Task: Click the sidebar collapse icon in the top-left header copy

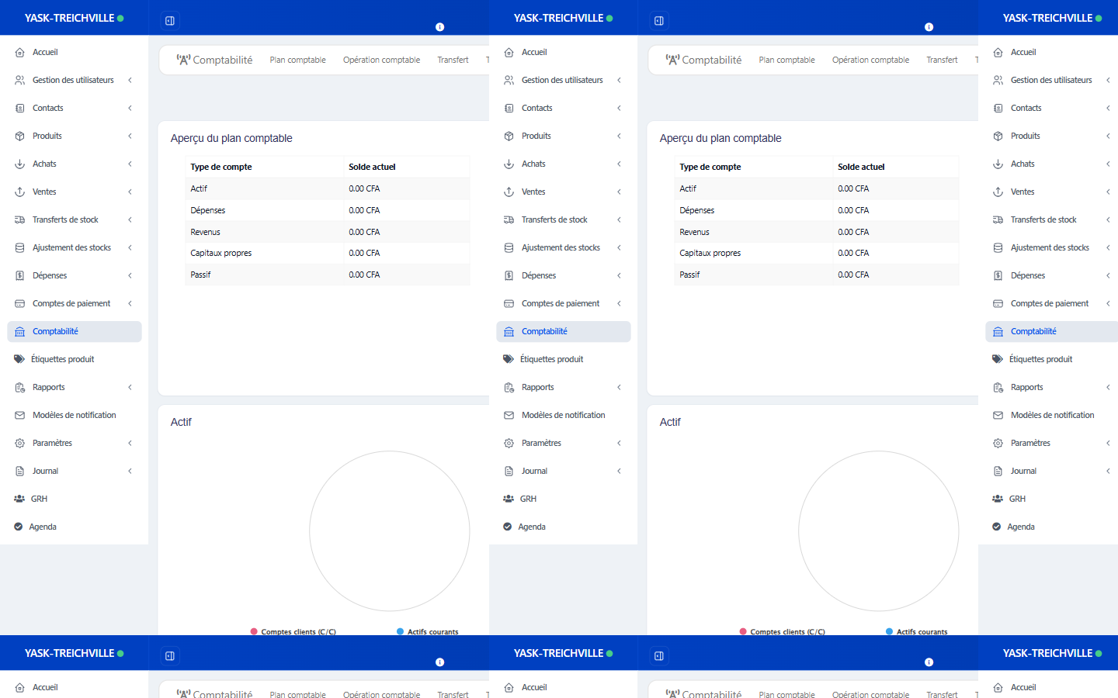Action: click(170, 21)
